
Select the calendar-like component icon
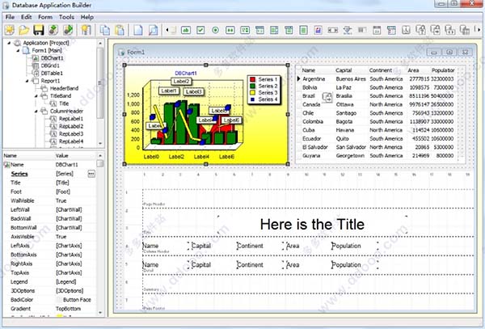pos(377,30)
